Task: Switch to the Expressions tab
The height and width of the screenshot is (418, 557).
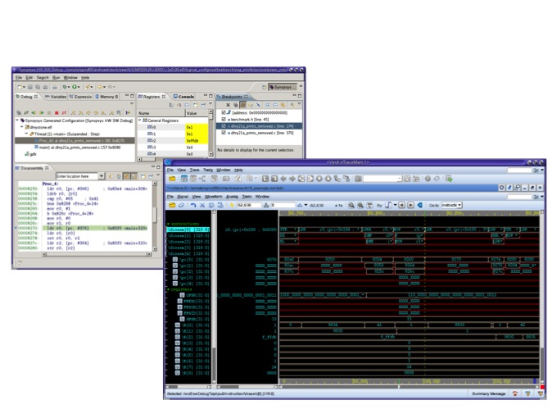Action: point(80,97)
